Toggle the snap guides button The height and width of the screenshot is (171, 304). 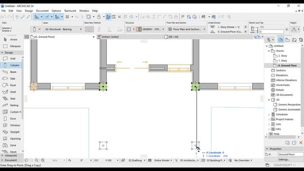47,17
